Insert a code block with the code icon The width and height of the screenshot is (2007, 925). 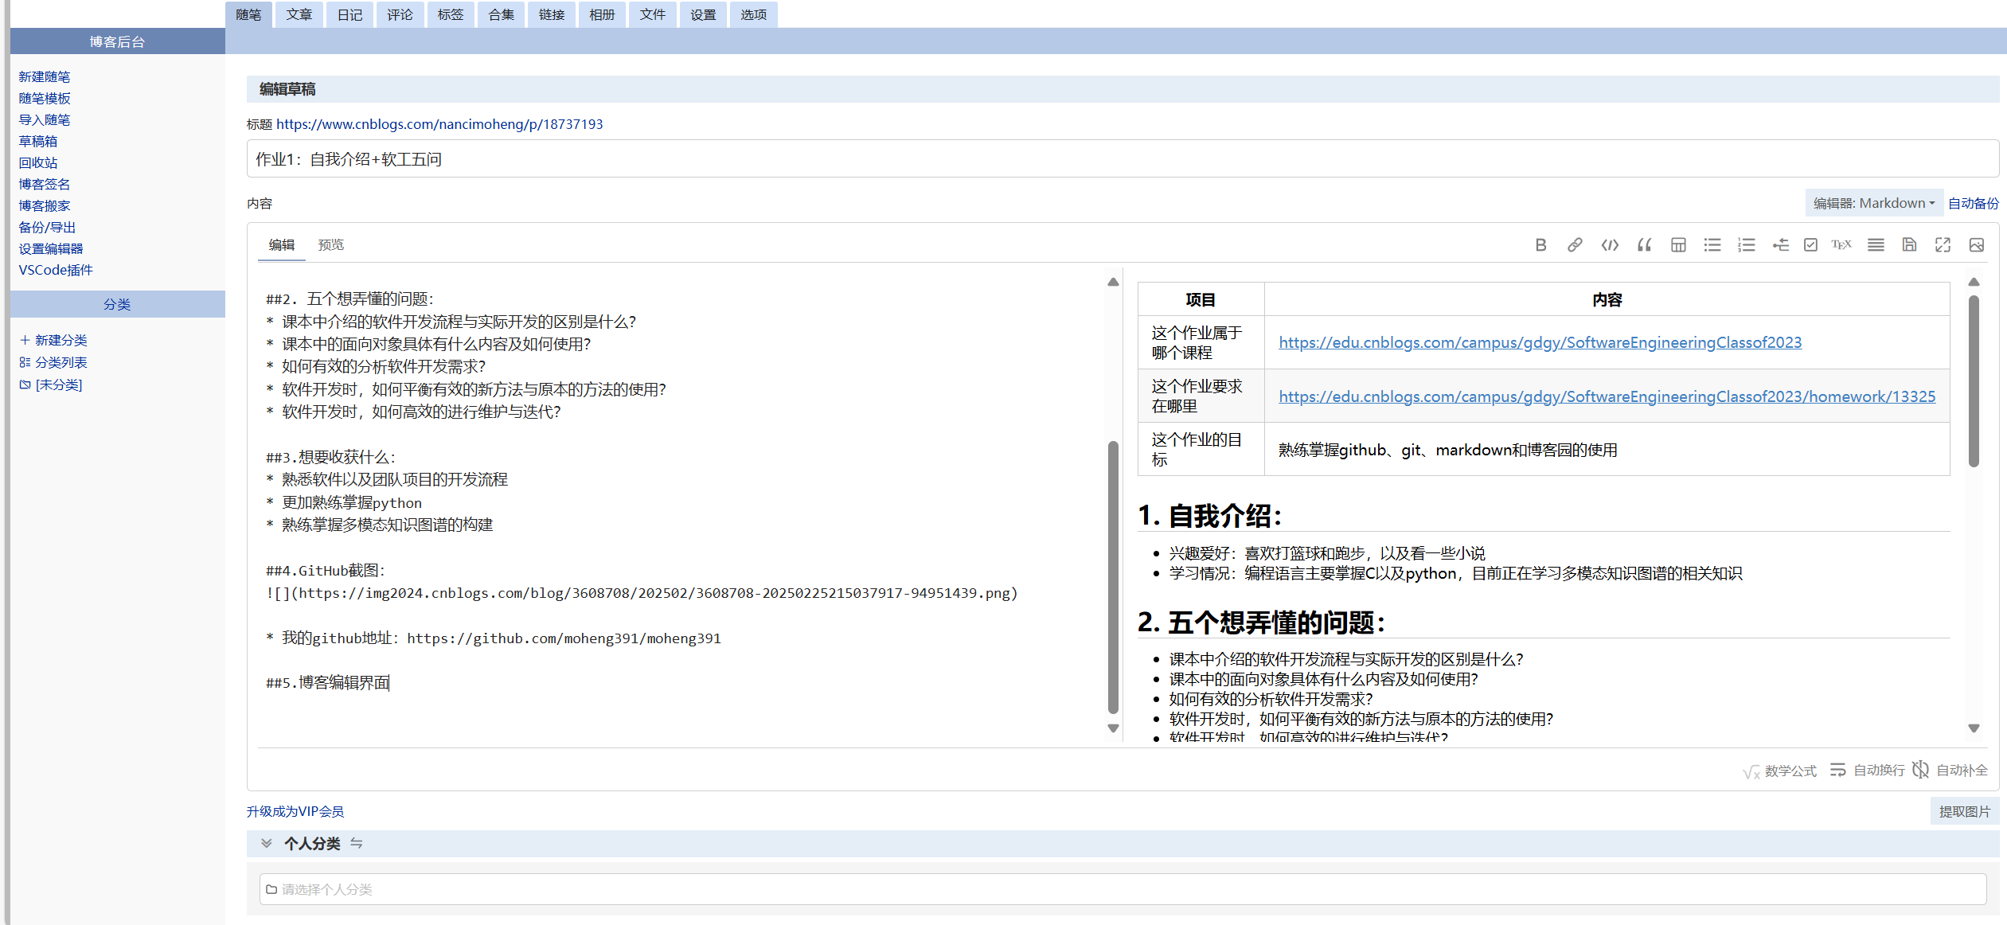pyautogui.click(x=1610, y=245)
